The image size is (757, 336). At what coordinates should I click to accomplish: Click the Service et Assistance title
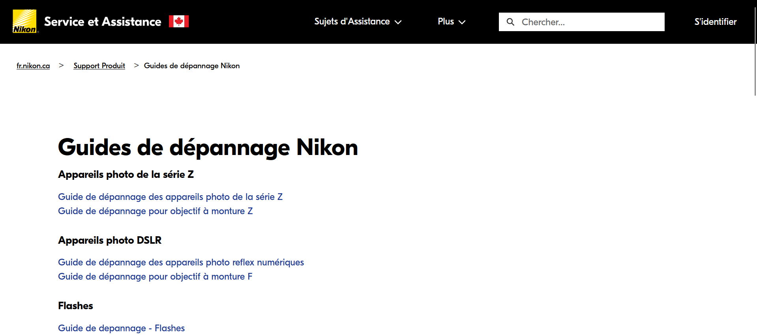tap(103, 21)
